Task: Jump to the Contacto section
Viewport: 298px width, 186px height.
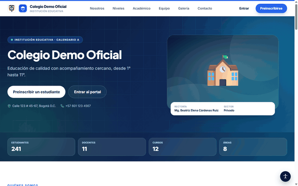Action: point(205,8)
